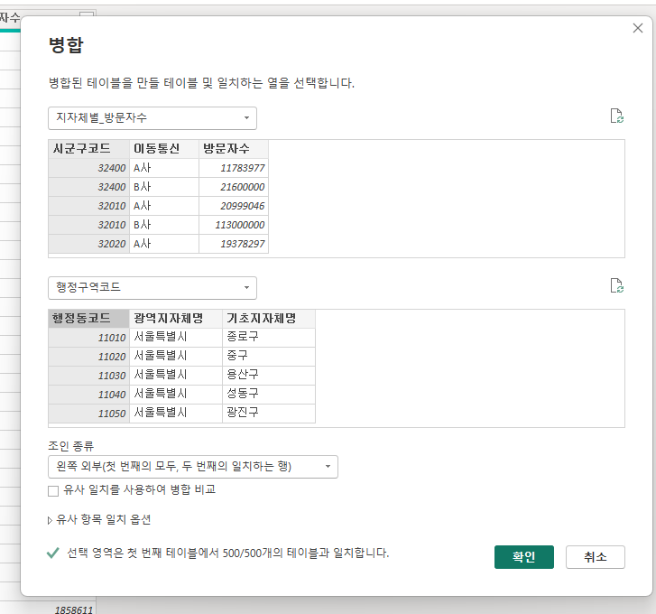Click 행정동코드 cell 11050
Image resolution: width=656 pixels, height=614 pixels.
click(88, 414)
